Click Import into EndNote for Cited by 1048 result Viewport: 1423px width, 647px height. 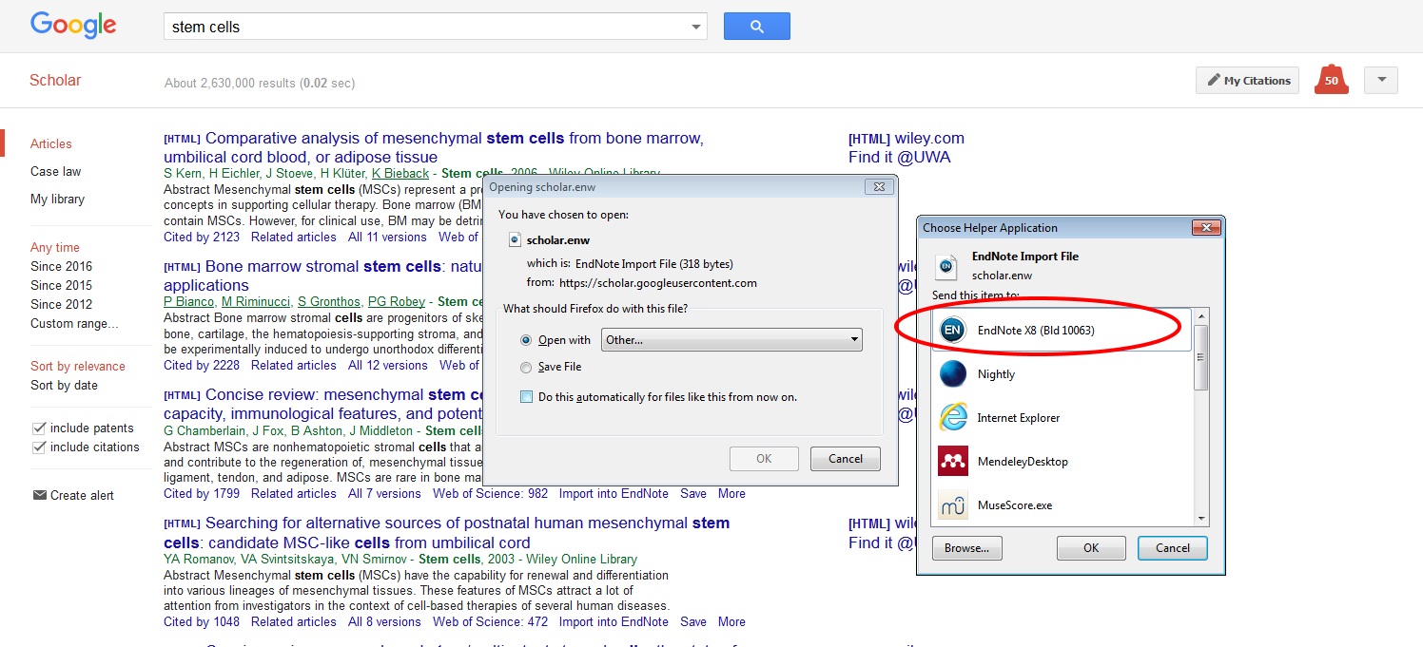614,621
